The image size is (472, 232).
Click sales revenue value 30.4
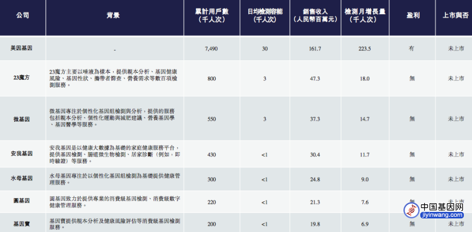[x=315, y=154]
